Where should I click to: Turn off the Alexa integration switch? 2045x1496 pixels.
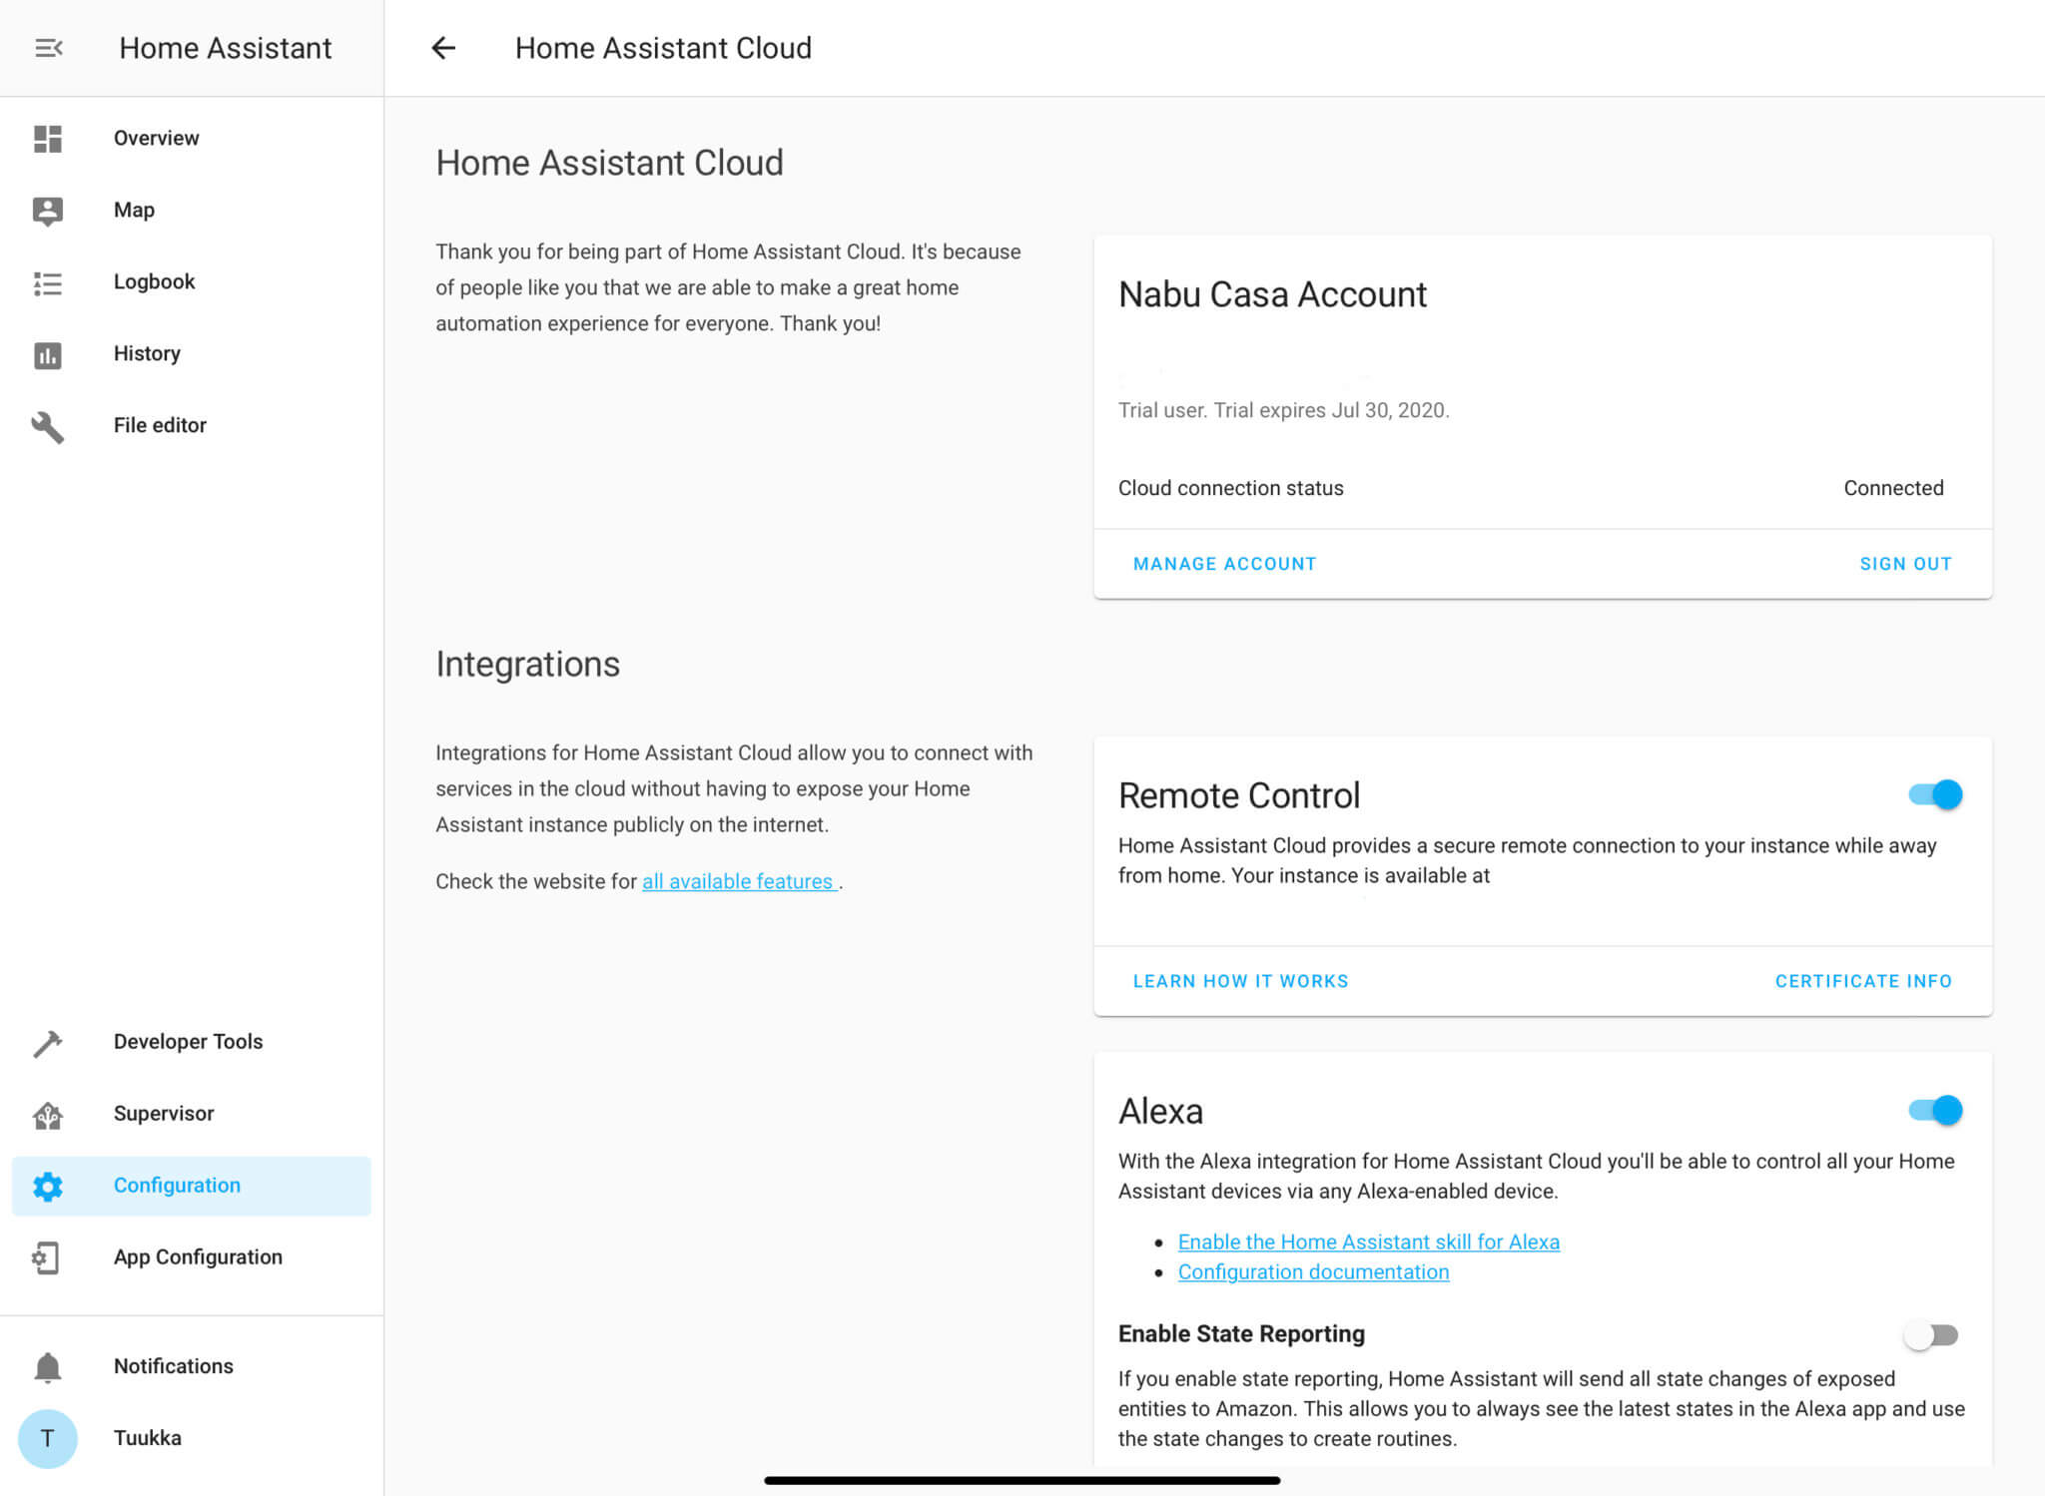(1935, 1110)
